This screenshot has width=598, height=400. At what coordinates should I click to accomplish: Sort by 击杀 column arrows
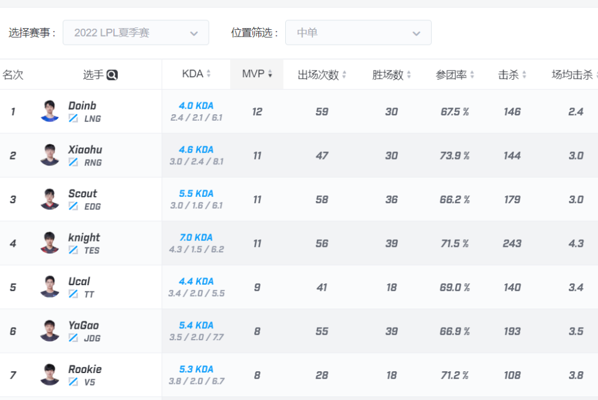524,75
